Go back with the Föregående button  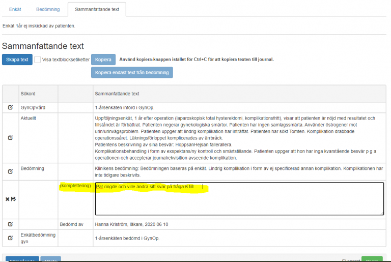point(21,260)
